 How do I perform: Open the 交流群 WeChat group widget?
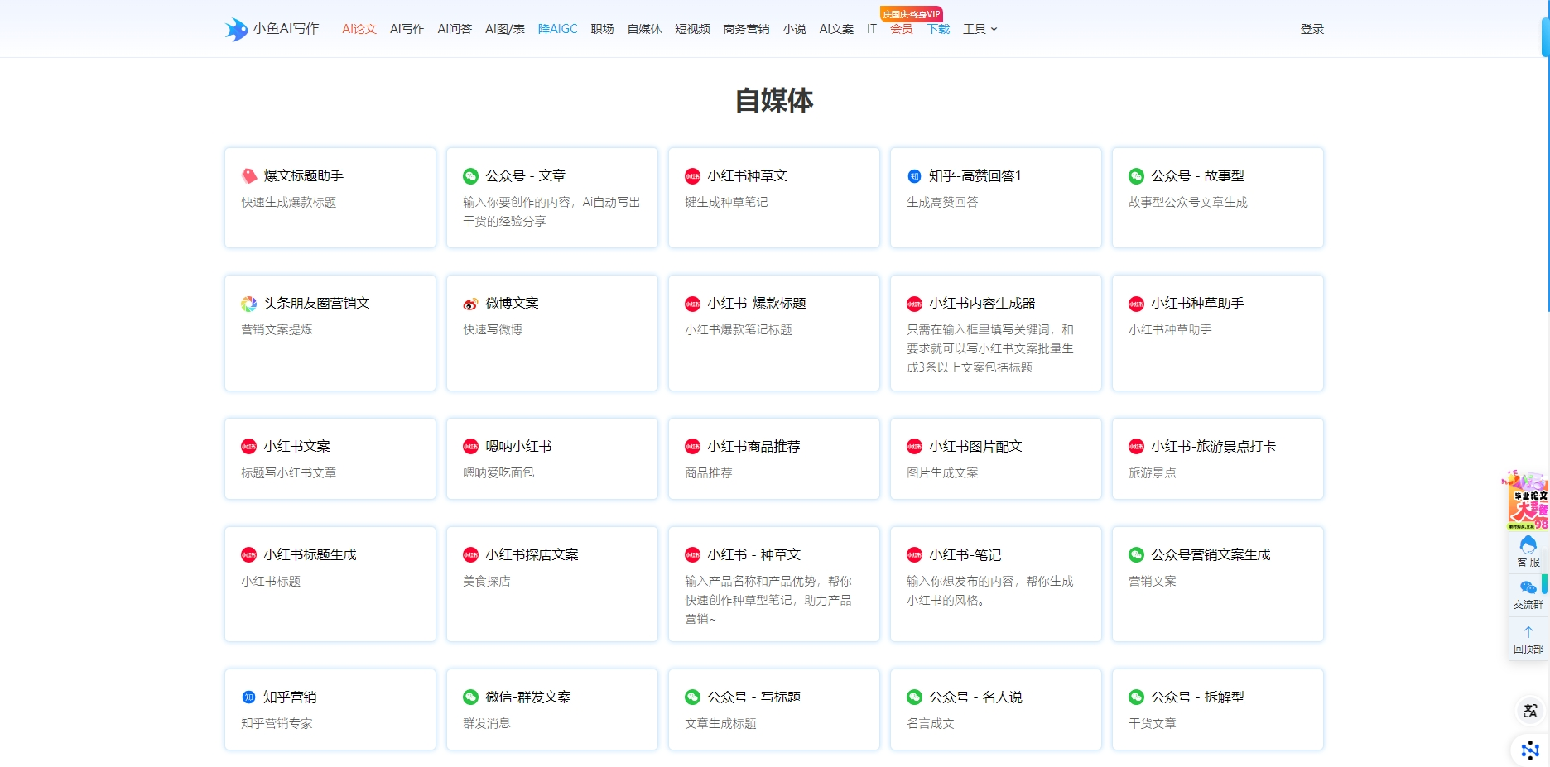[x=1528, y=594]
